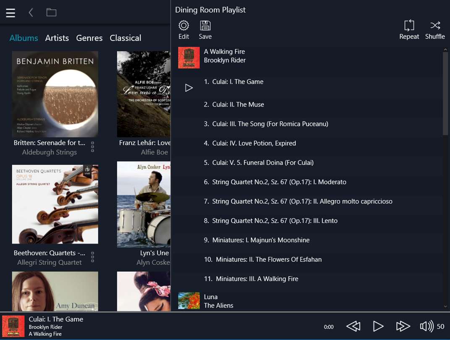The width and height of the screenshot is (450, 340).
Task: Skip to next track
Action: tap(403, 326)
